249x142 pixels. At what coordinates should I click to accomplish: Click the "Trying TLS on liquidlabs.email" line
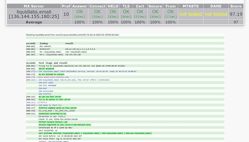82,66
